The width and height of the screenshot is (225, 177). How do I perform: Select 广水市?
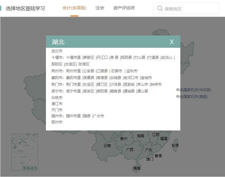pos(99,116)
